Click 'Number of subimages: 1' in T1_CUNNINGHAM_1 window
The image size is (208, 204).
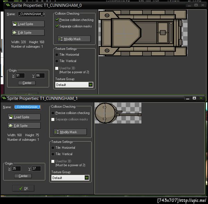coord(23,140)
